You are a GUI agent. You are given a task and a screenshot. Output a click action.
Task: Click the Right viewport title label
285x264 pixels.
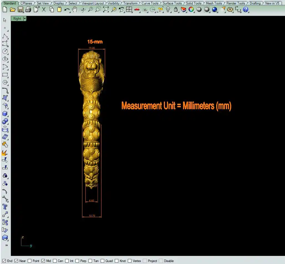point(17,19)
